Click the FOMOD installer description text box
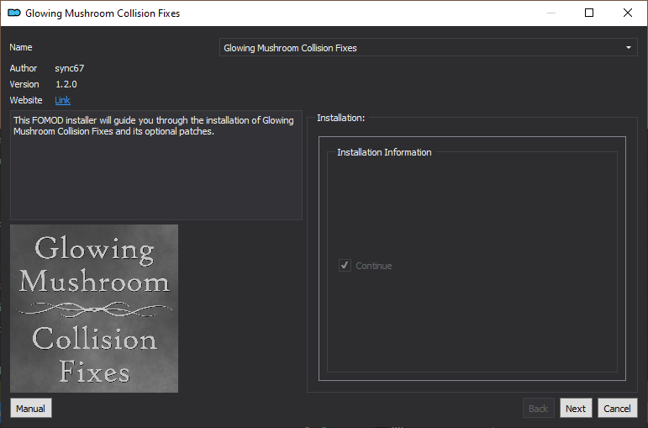This screenshot has height=428, width=648. coord(156,165)
